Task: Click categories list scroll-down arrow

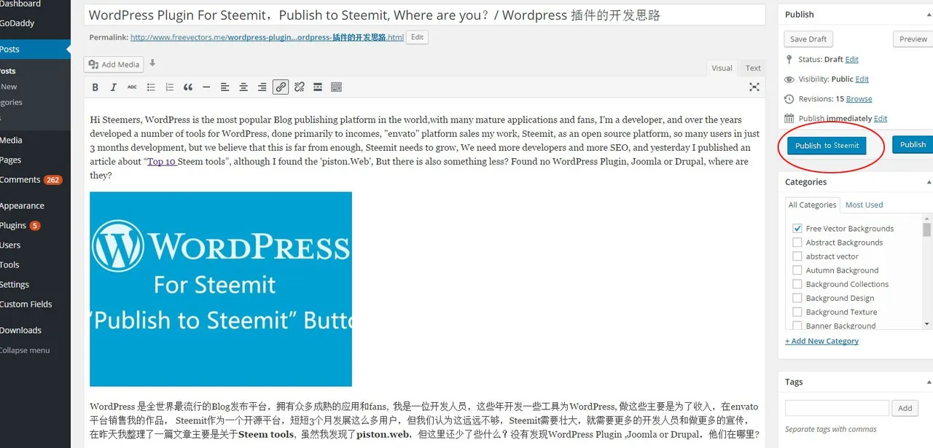Action: 927,323
